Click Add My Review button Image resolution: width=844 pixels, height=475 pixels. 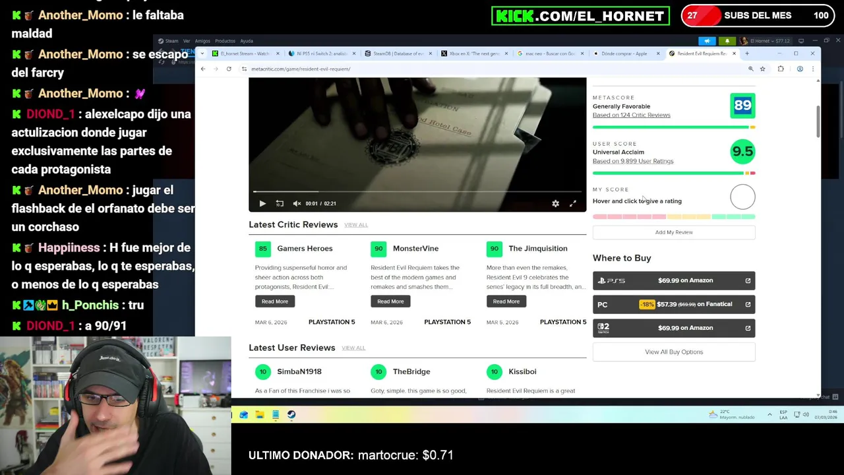tap(674, 232)
